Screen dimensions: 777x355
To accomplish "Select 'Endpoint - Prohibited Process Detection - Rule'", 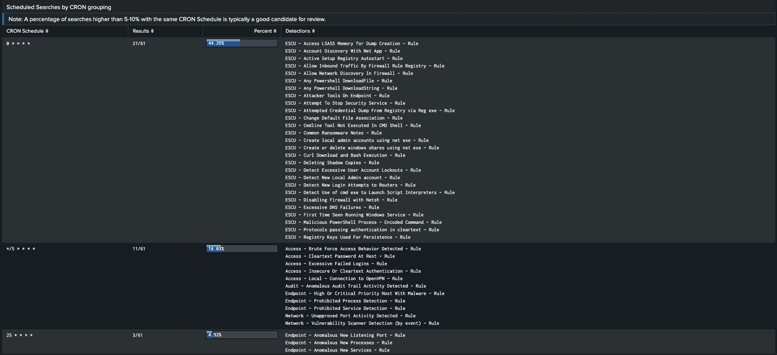I will tap(345, 301).
